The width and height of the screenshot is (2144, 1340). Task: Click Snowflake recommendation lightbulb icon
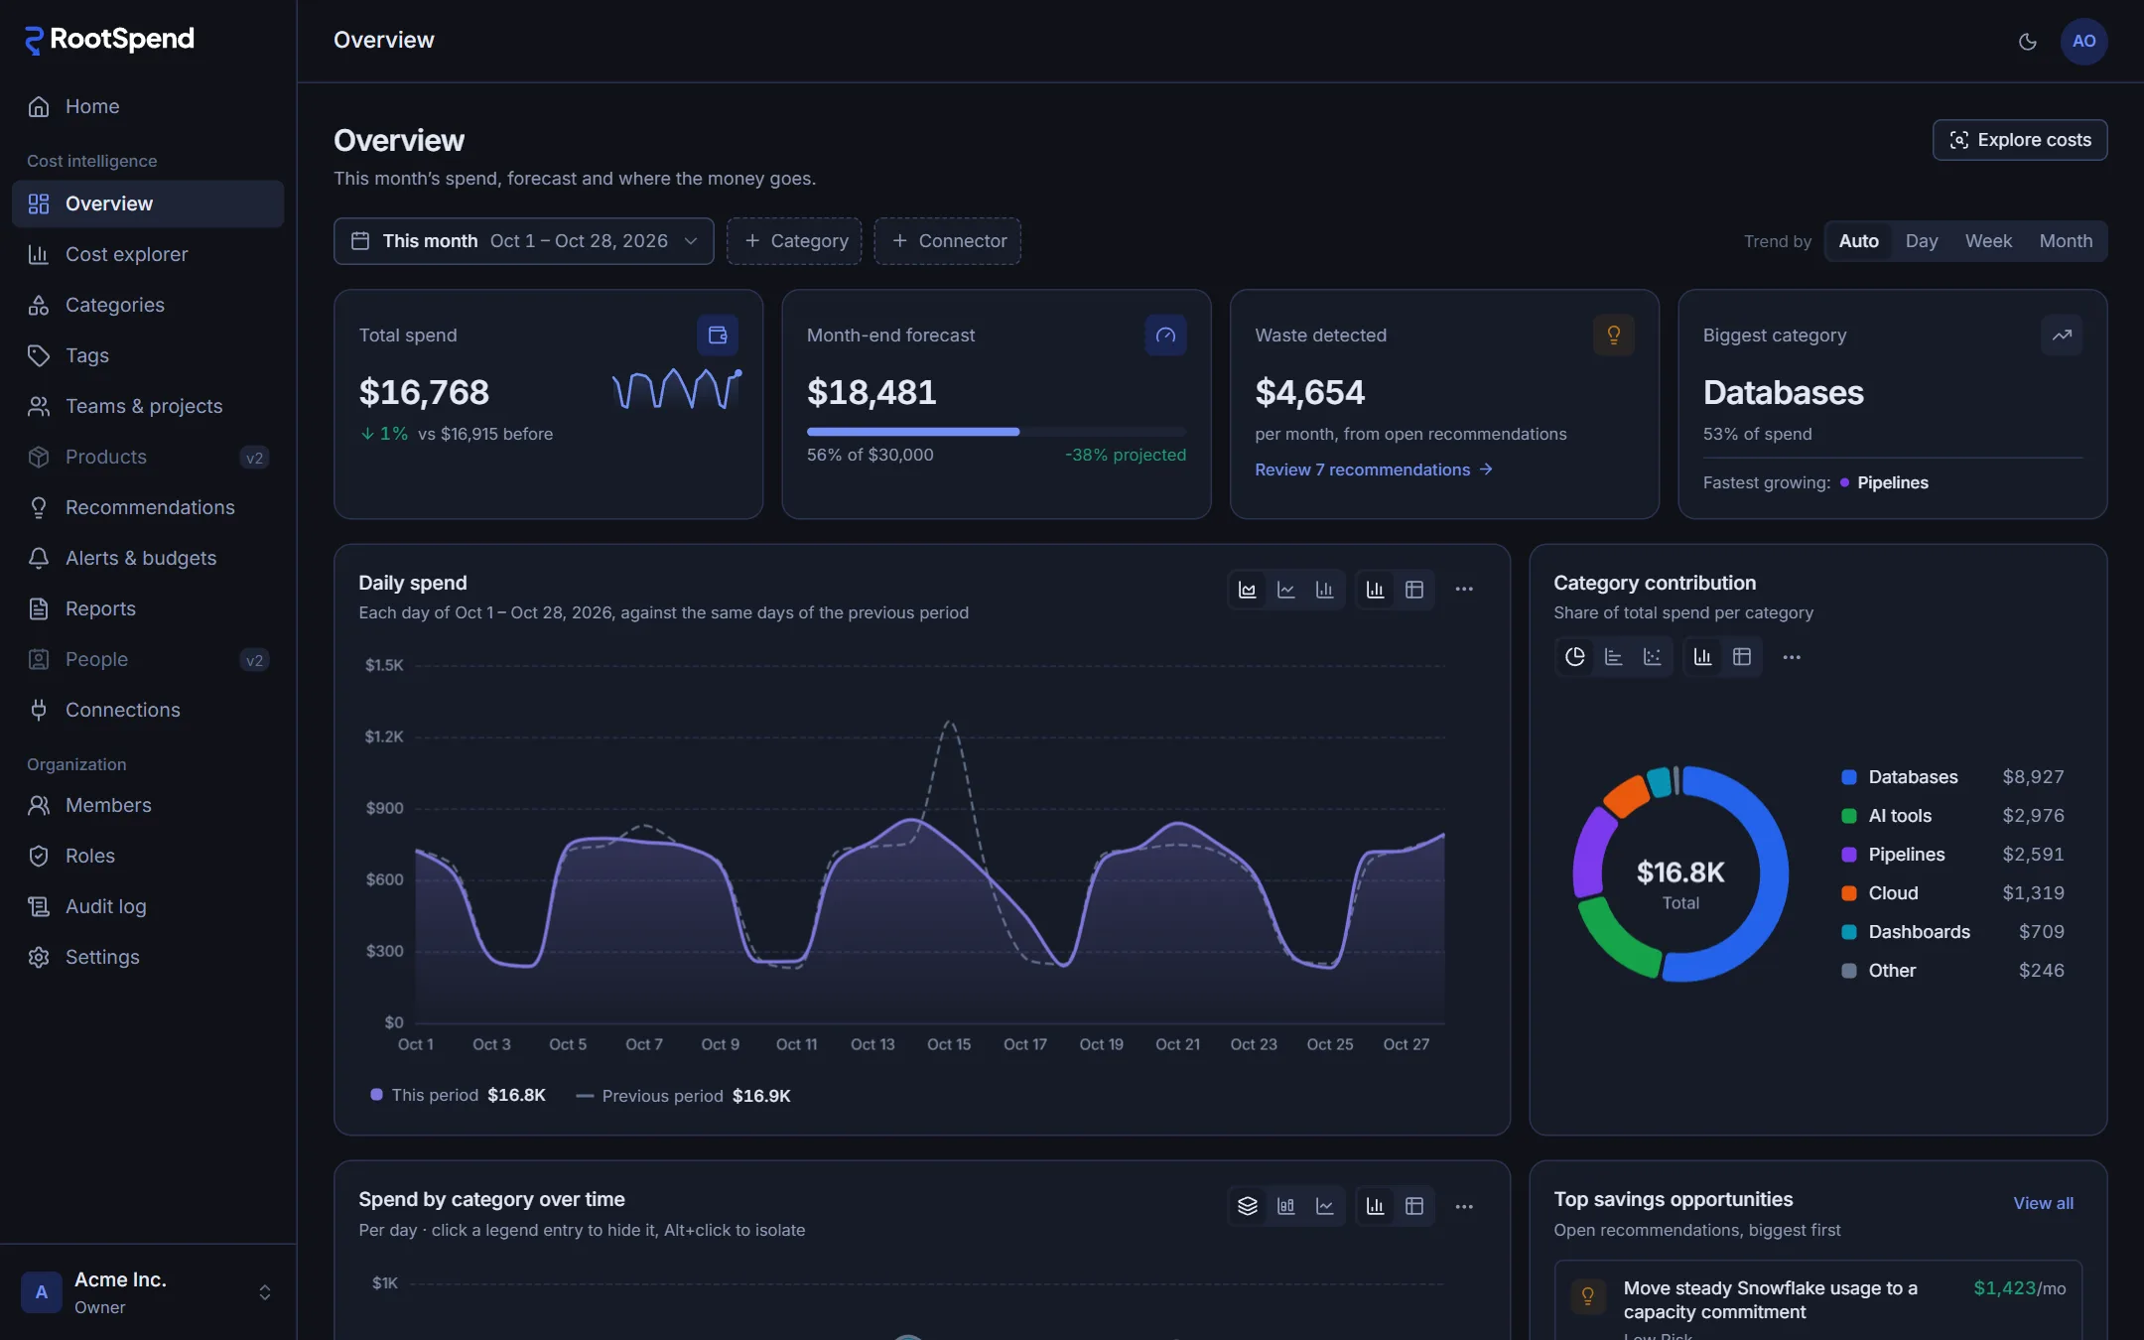coord(1588,1296)
